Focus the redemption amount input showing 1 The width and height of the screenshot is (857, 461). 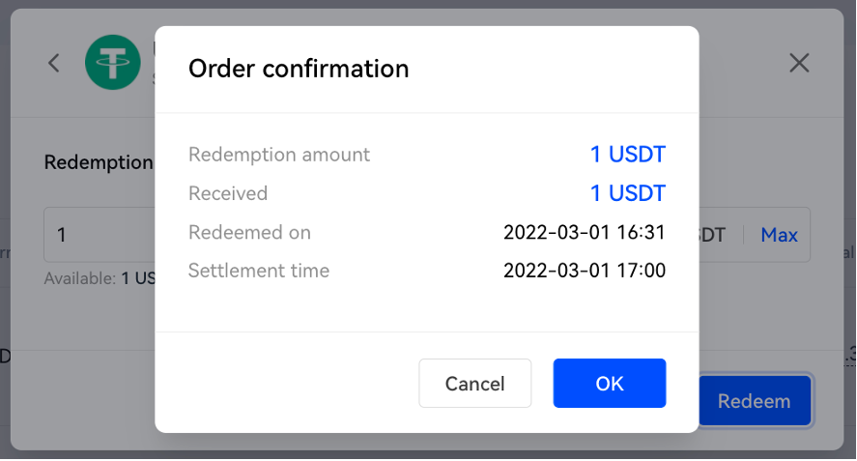[x=100, y=235]
